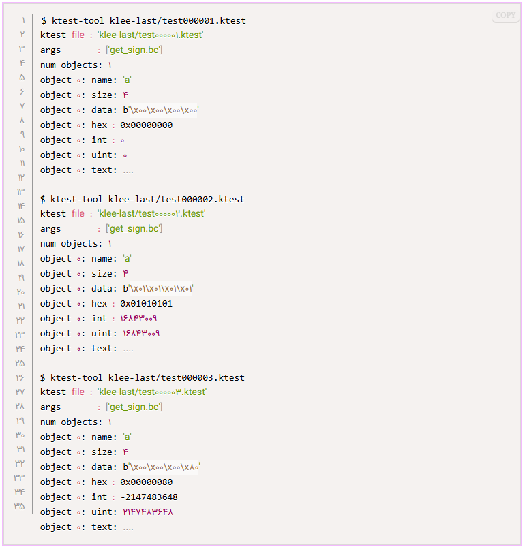Click the ktest file path string in the third output
Image resolution: width=525 pixels, height=549 pixels.
(151, 392)
